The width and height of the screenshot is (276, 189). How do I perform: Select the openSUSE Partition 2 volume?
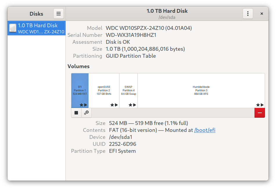(104, 90)
